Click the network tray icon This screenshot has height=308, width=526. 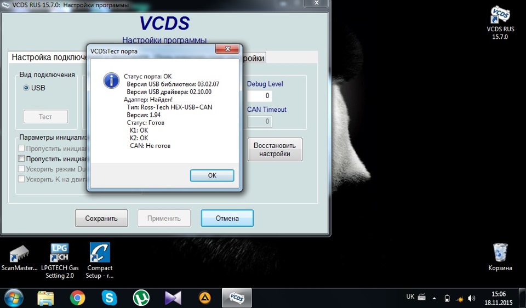(x=459, y=298)
